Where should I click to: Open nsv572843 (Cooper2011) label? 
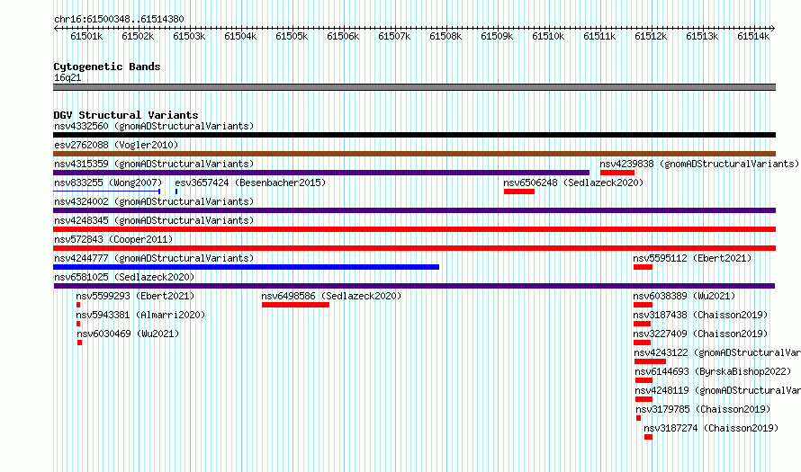tap(113, 239)
